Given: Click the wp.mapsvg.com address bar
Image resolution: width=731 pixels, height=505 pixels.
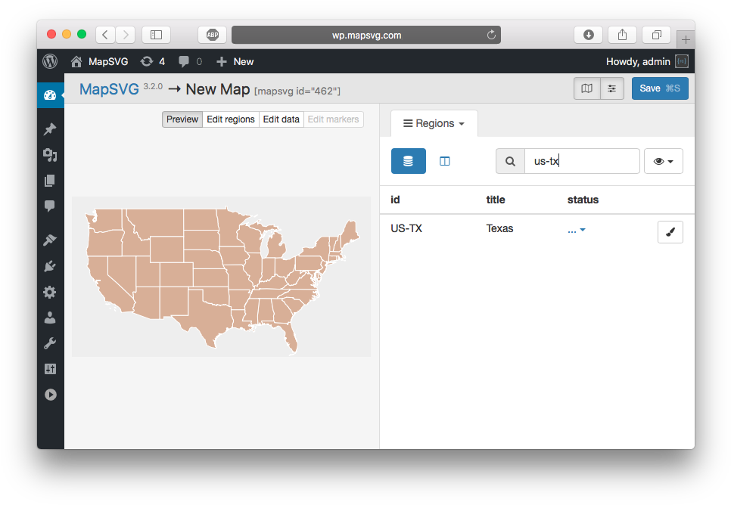Looking at the screenshot, I should click(366, 35).
